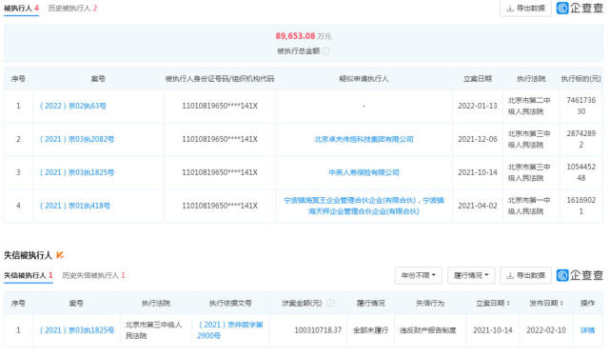Click the 涉案金额 value 100310718.37
The width and height of the screenshot is (610, 357).
coord(318,330)
